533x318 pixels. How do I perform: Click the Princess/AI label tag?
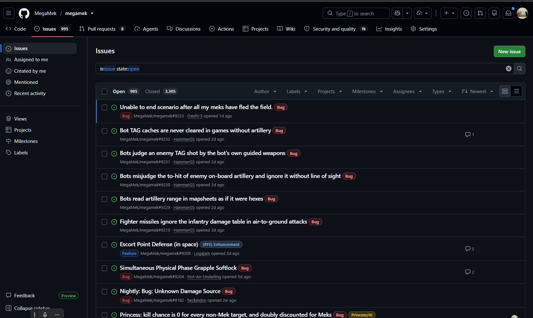362,315
